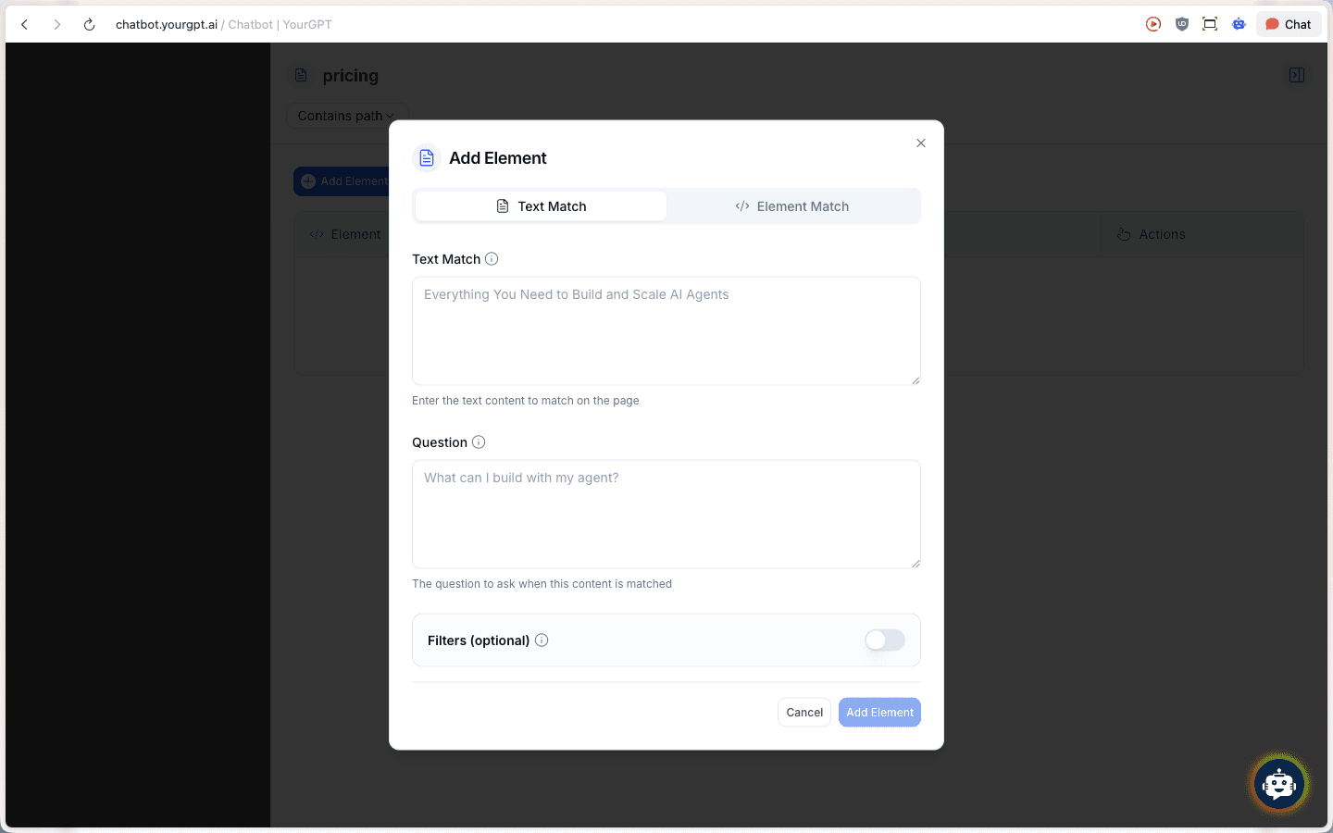Open the chatbot widget at bottom right
Screen dimensions: 1333x833
[x=1279, y=783]
